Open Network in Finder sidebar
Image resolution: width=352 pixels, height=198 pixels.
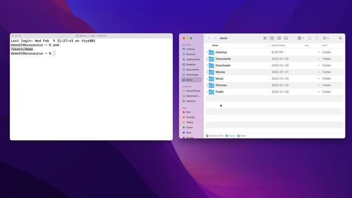pyautogui.click(x=191, y=101)
